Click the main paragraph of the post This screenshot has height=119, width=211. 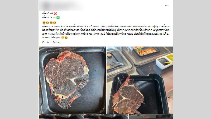106,32
